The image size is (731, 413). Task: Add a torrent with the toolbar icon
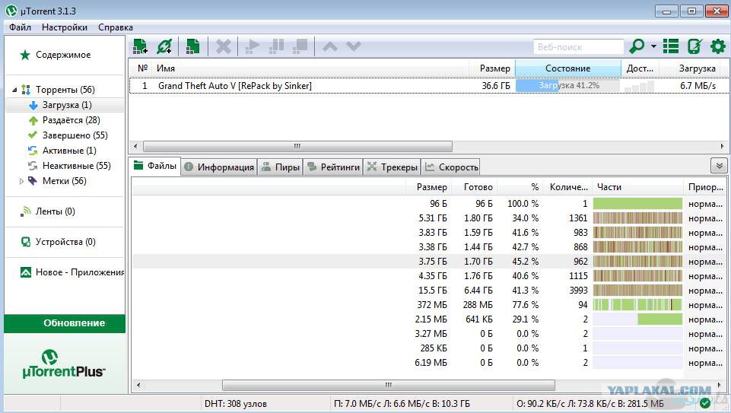[x=140, y=46]
